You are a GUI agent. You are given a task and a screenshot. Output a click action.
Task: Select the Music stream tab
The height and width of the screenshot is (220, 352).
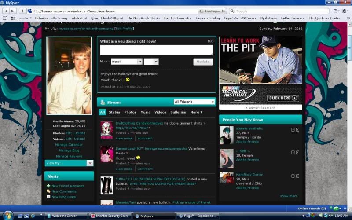click(146, 112)
